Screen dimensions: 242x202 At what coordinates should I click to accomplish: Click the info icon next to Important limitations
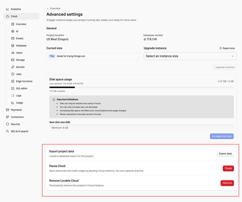click(54, 99)
